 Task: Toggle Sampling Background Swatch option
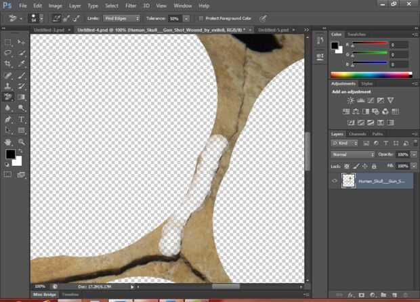click(76, 18)
